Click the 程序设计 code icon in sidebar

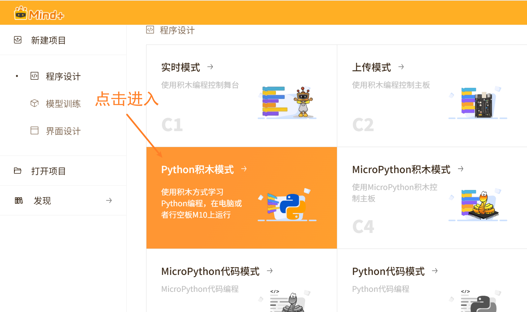[35, 76]
